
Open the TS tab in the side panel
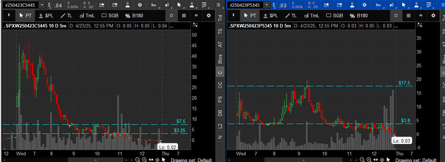click(220, 31)
